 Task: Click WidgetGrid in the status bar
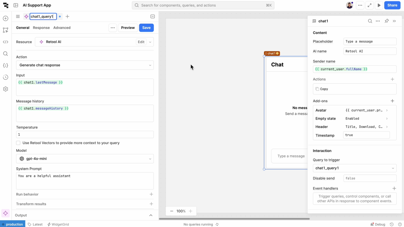58,224
